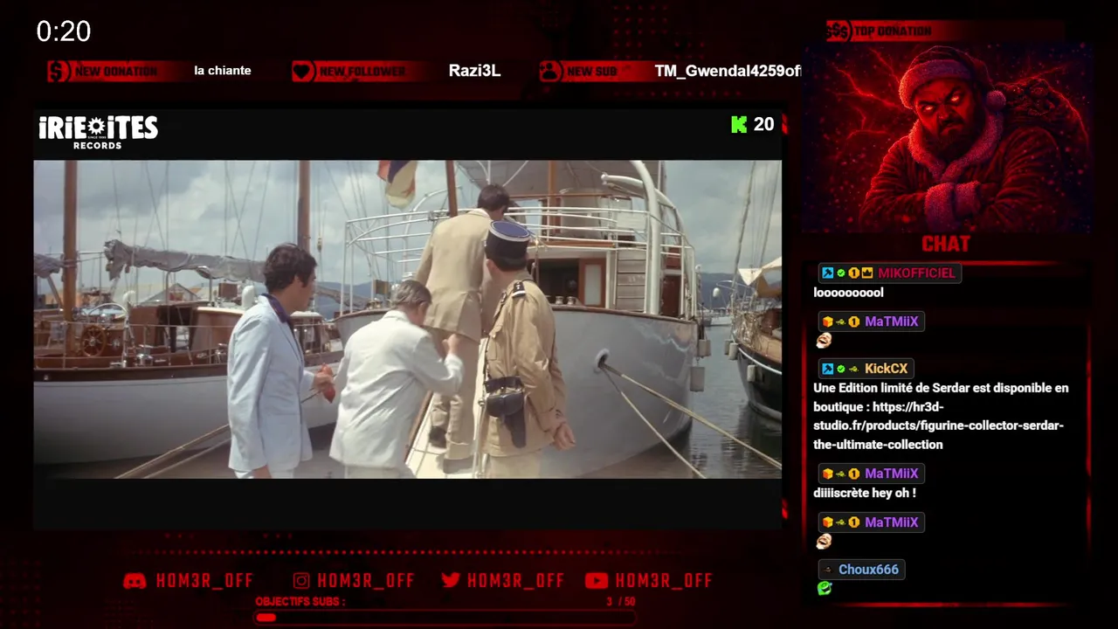This screenshot has width=1118, height=629.
Task: Click the MIKOFFICIEL username
Action: pos(916,273)
